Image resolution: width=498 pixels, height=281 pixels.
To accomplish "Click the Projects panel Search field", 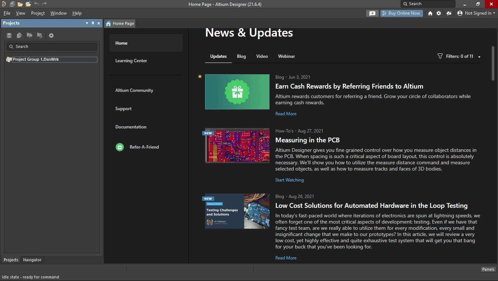I will (x=52, y=46).
